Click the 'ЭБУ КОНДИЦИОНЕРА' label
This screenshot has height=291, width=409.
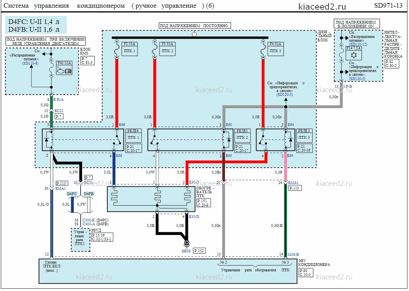tap(314, 263)
